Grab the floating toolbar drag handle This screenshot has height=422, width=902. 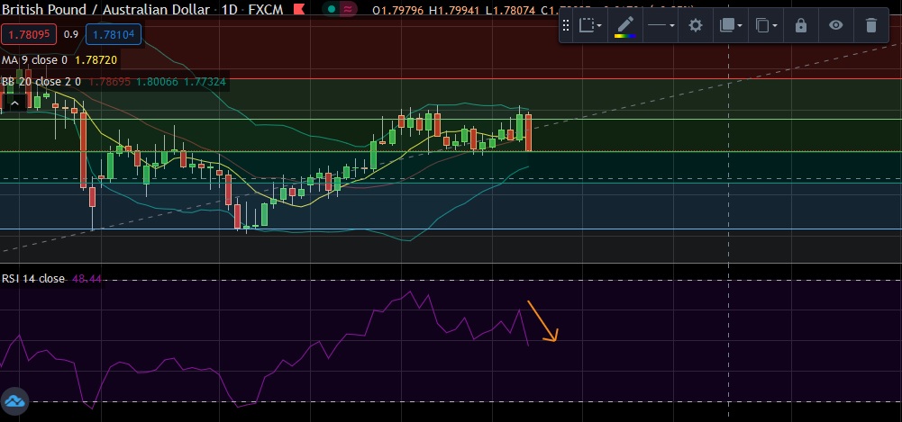pyautogui.click(x=566, y=25)
